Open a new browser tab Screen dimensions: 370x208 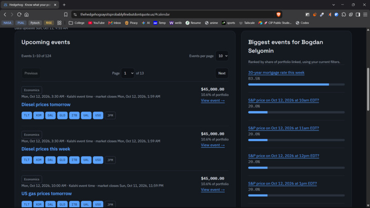click(64, 5)
